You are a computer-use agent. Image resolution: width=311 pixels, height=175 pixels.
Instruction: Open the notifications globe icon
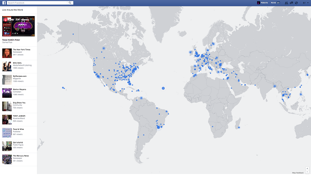[296, 3]
